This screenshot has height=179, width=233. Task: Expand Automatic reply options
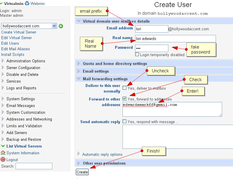(x=79, y=154)
